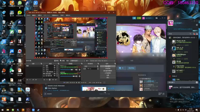Open the microphone channel settings gear

[79, 70]
